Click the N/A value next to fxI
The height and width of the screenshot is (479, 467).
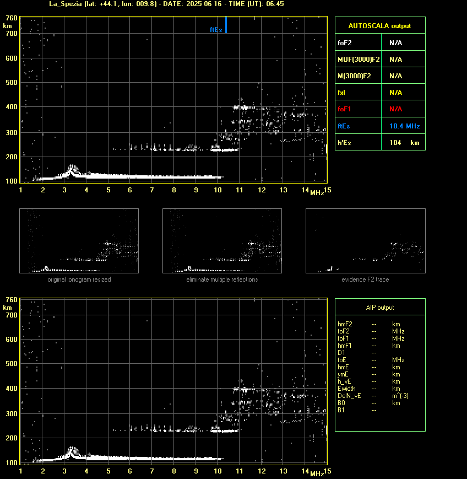click(x=395, y=92)
